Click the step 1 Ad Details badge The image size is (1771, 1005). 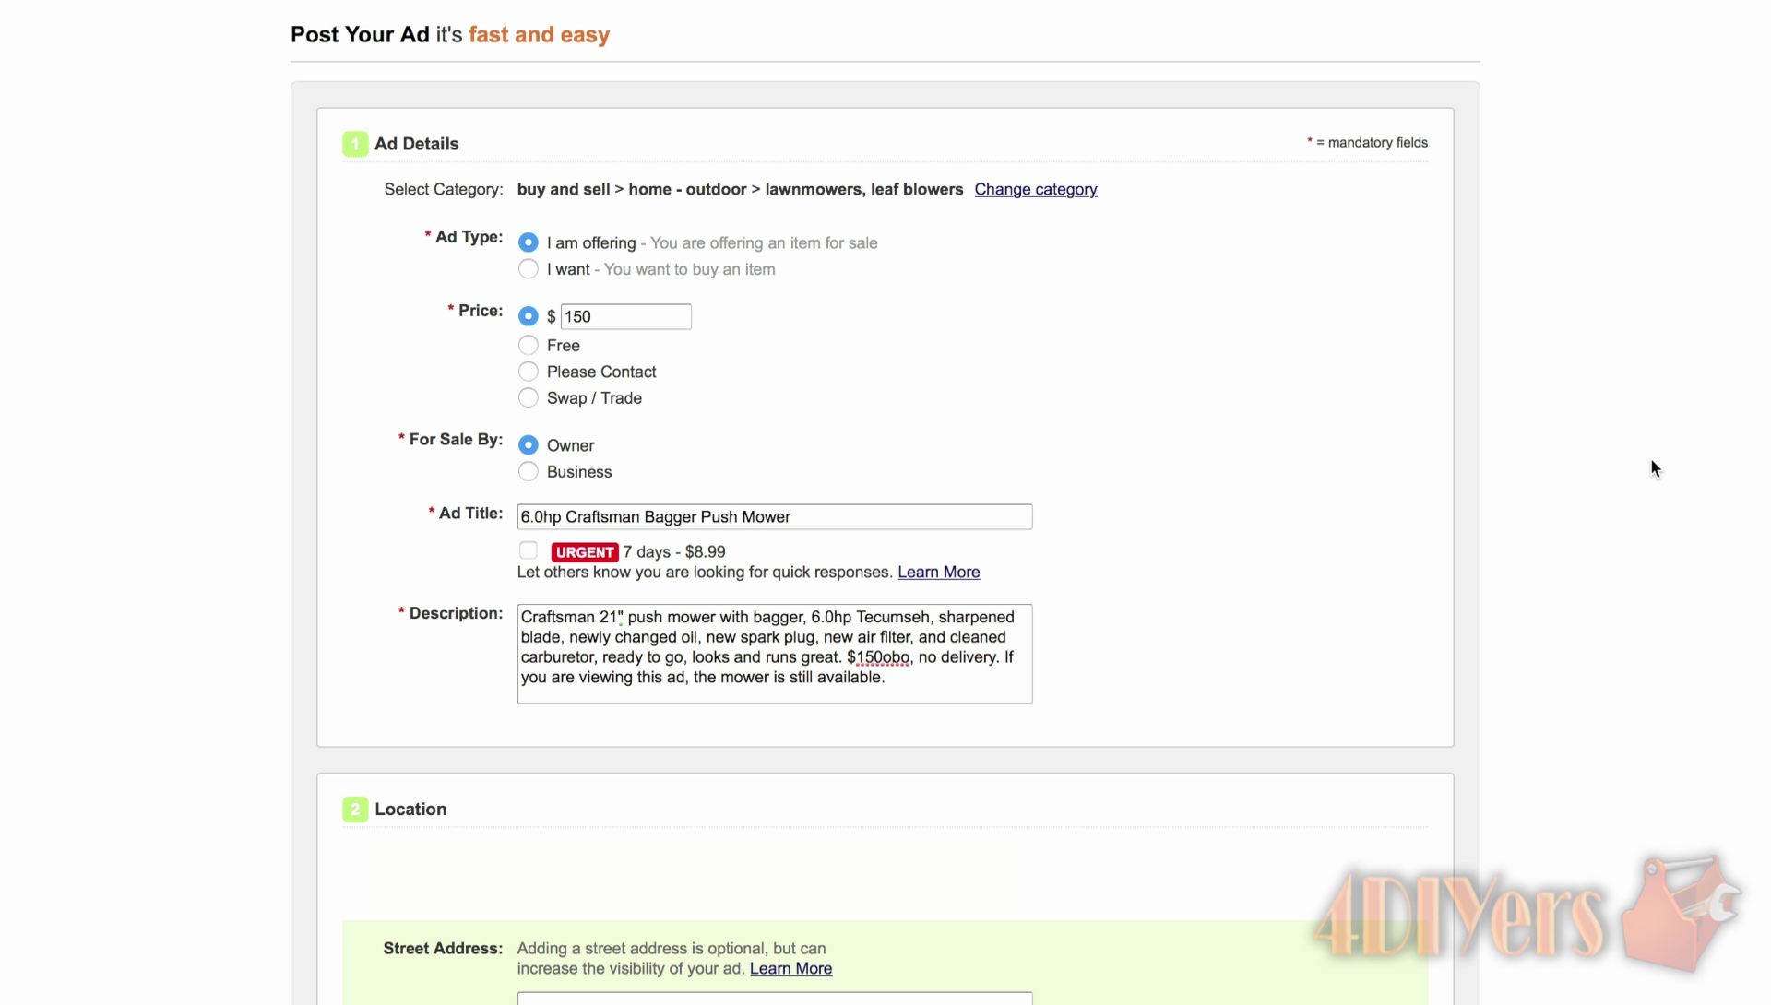(354, 144)
